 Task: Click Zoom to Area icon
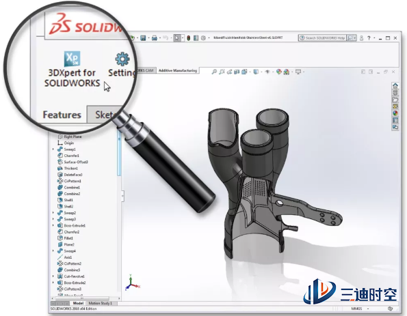pyautogui.click(x=222, y=72)
